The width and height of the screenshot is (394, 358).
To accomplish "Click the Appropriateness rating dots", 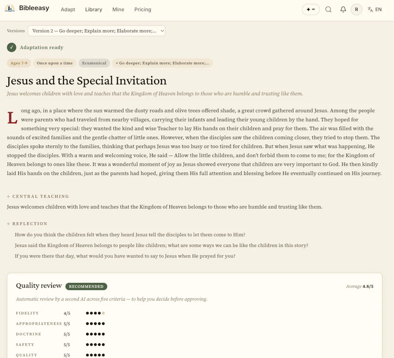I will 95,324.
